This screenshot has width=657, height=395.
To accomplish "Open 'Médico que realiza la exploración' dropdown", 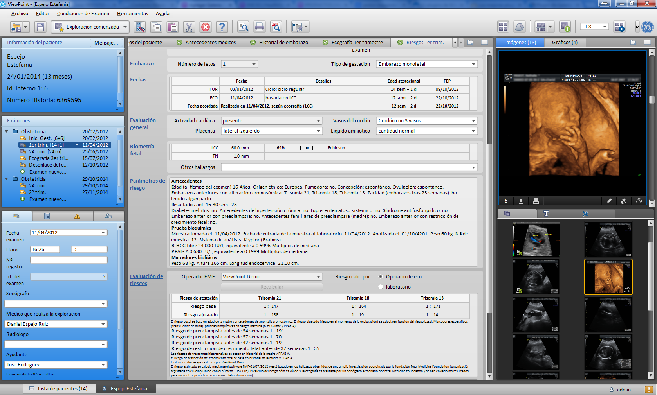I will (x=103, y=324).
